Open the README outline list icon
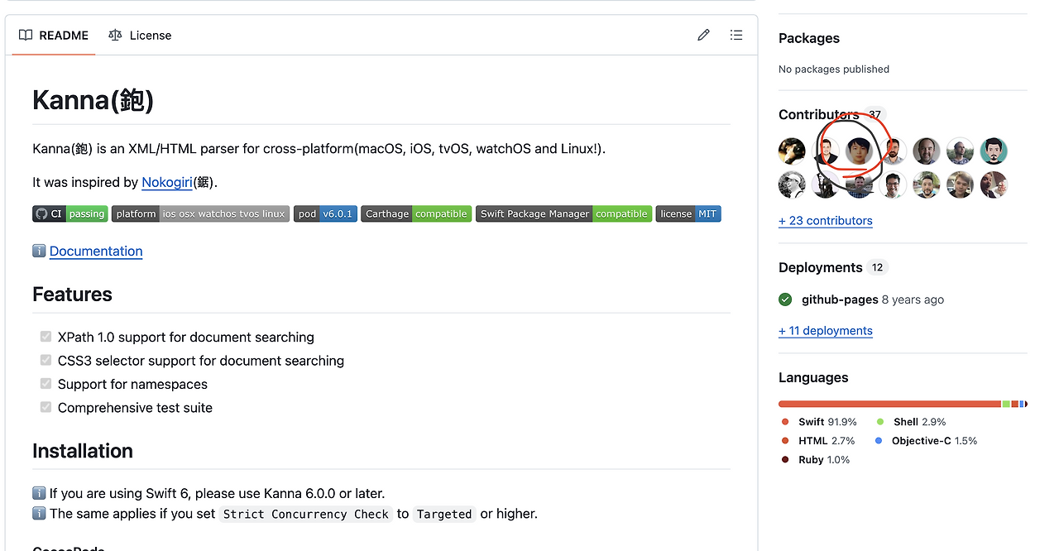The image size is (1059, 551). [x=736, y=35]
